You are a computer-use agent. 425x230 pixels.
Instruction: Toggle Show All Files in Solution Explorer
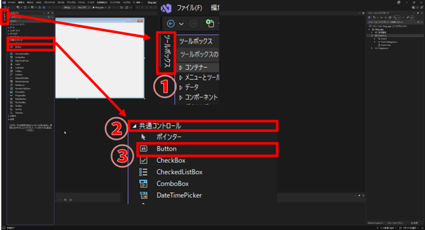[x=390, y=17]
